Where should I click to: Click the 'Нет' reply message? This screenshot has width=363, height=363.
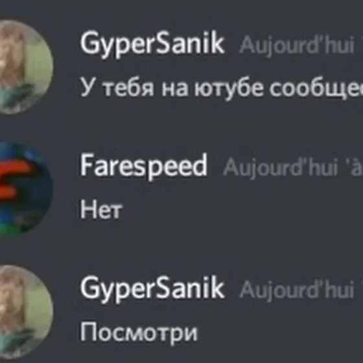(x=101, y=209)
